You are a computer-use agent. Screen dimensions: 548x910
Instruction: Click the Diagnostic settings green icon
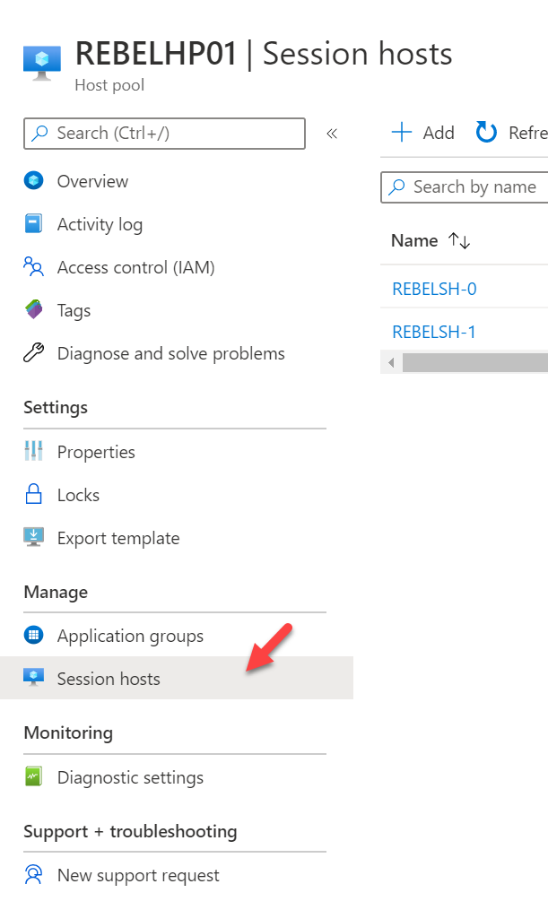tap(34, 776)
